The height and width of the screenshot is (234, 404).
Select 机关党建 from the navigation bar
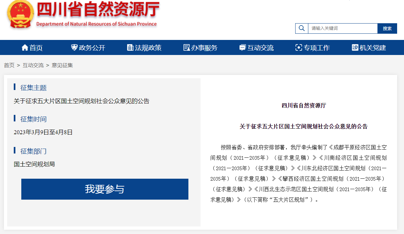pyautogui.click(x=373, y=47)
